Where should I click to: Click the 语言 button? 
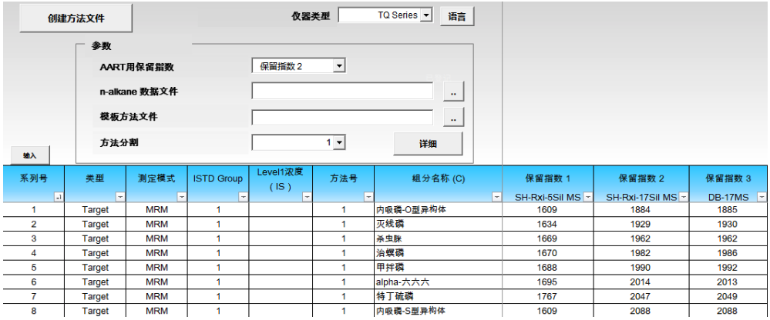[456, 16]
